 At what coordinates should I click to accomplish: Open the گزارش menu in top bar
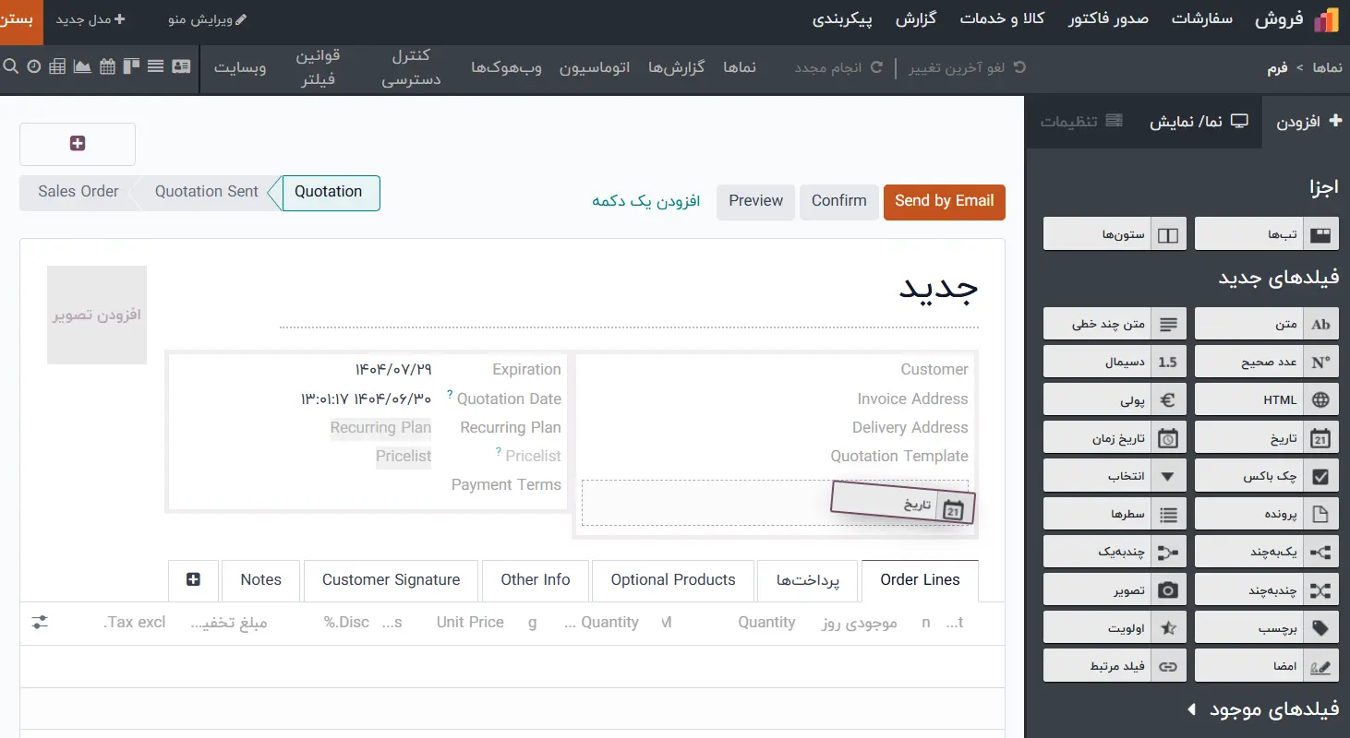tap(916, 18)
